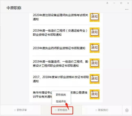Select 职称系统 from the popup menu
This screenshot has width=132, height=116.
pyautogui.click(x=61, y=95)
